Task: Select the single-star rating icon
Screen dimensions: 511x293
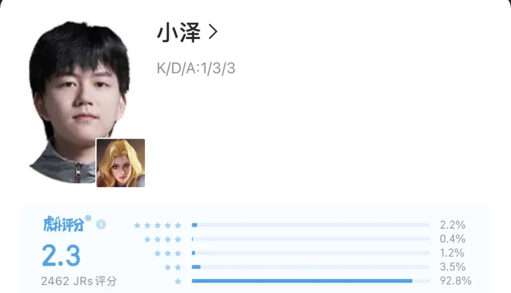Action: coord(178,282)
